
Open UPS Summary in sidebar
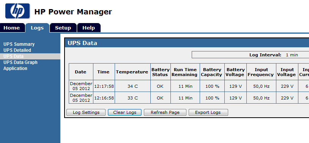click(19, 44)
